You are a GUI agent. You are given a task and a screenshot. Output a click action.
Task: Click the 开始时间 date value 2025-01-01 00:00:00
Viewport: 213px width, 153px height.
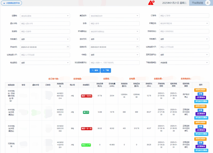click(x=29, y=47)
